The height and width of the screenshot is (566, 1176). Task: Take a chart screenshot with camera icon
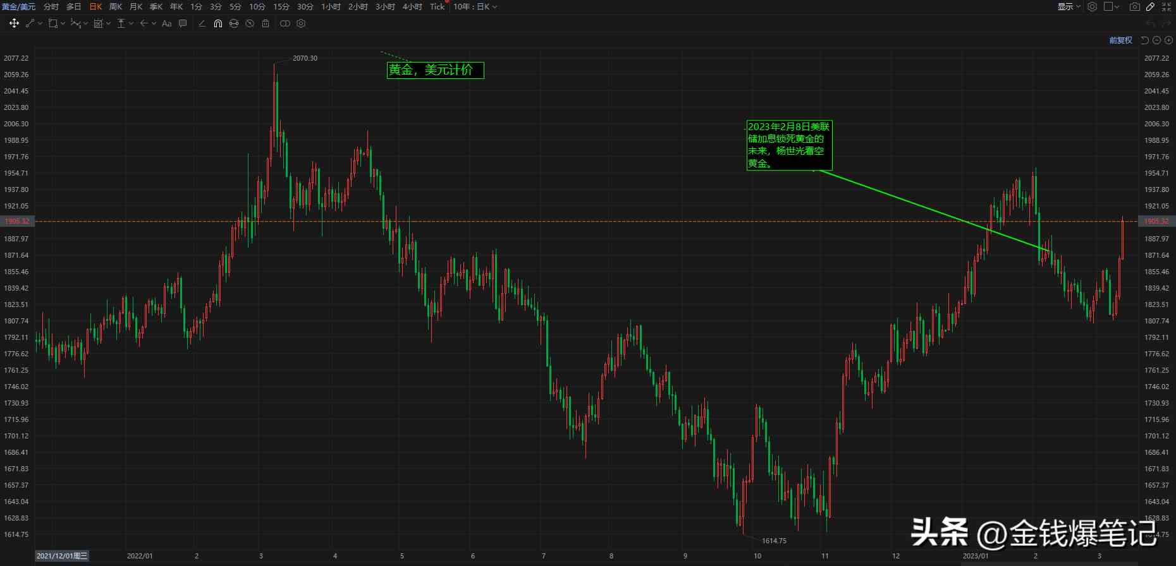1135,7
